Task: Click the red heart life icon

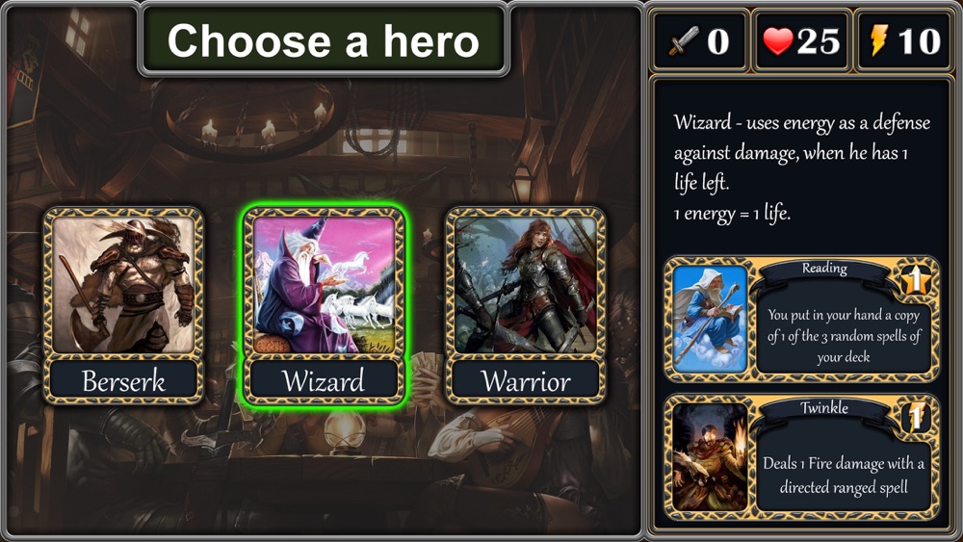Action: coord(777,41)
